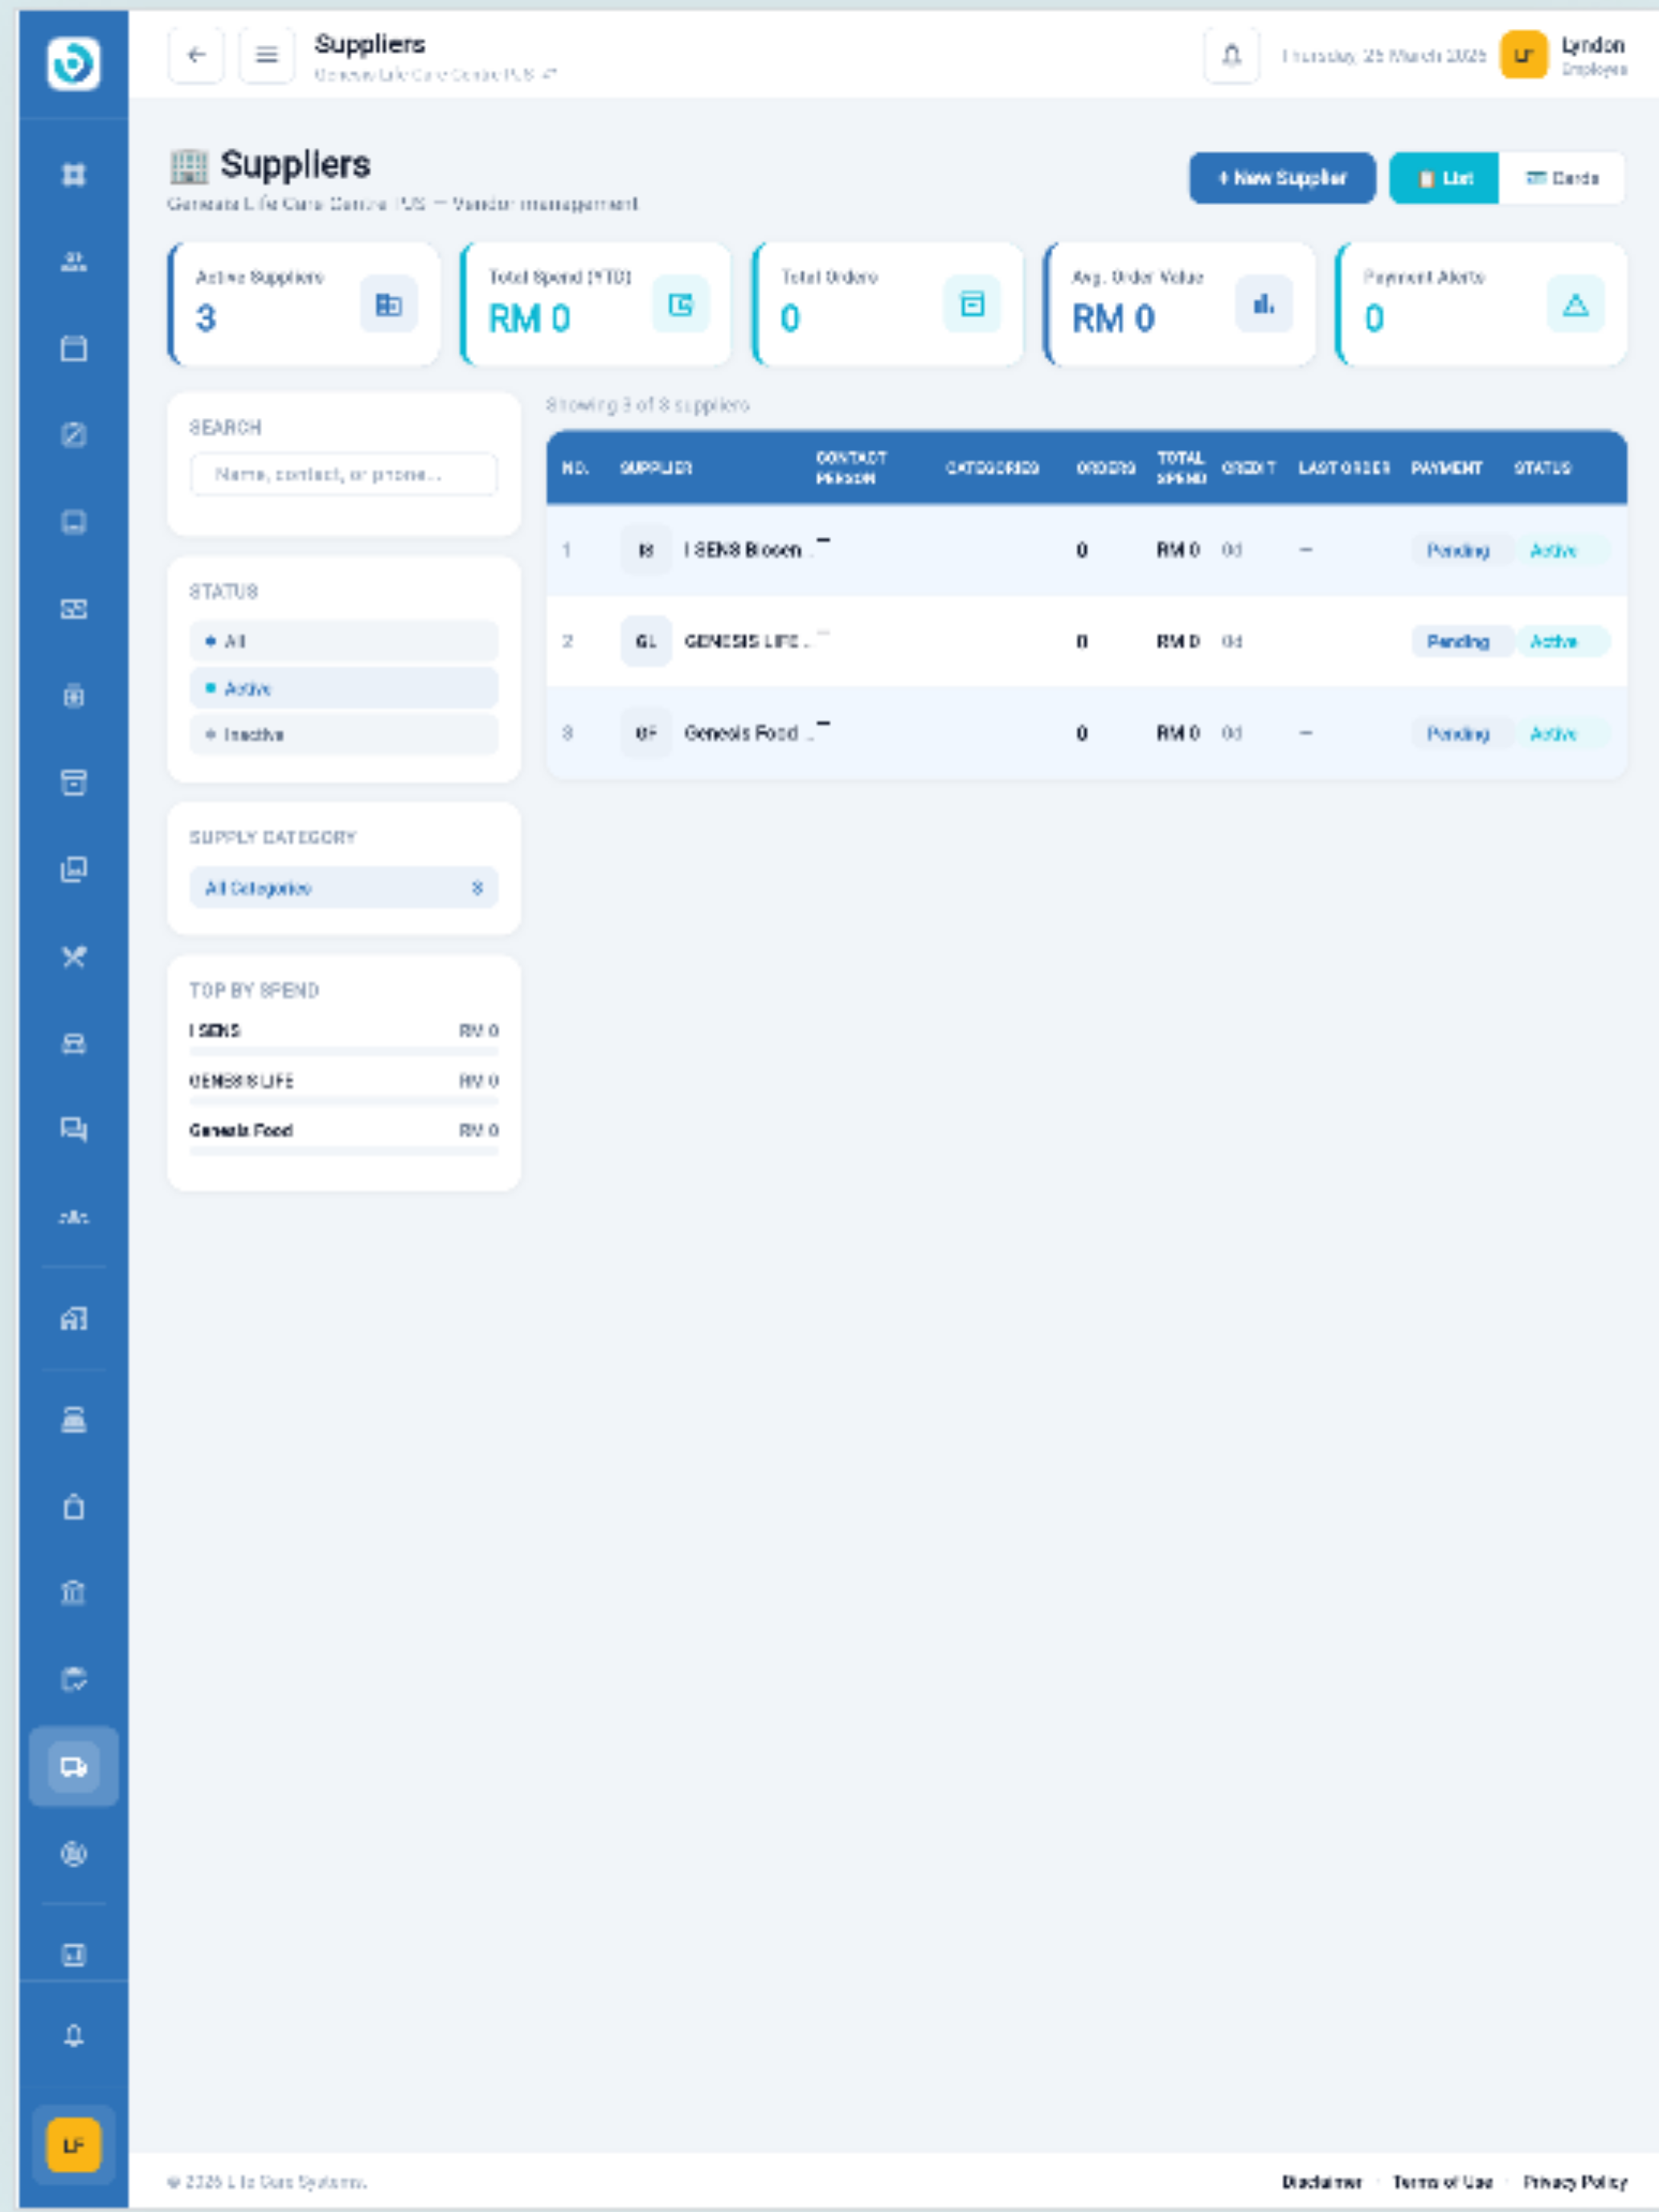Open the medical kit sidebar icon
Image resolution: width=1659 pixels, height=2212 pixels.
click(73, 696)
